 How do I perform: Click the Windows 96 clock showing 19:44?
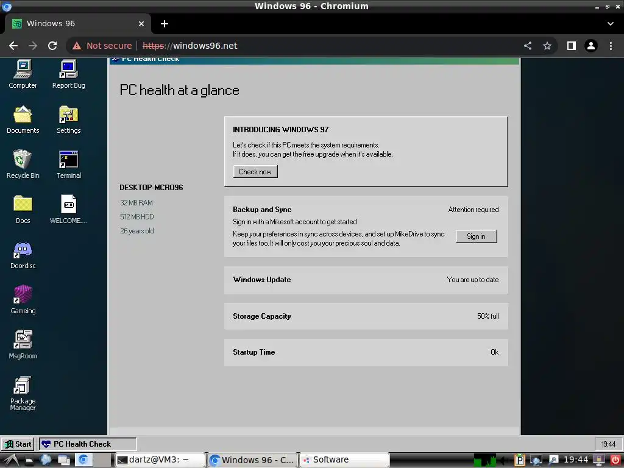coord(608,444)
